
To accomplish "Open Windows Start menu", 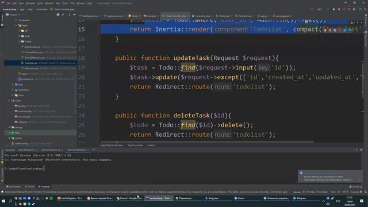I will coord(3,201).
